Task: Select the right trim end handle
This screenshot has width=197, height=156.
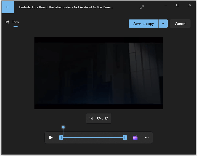Action: point(125,138)
